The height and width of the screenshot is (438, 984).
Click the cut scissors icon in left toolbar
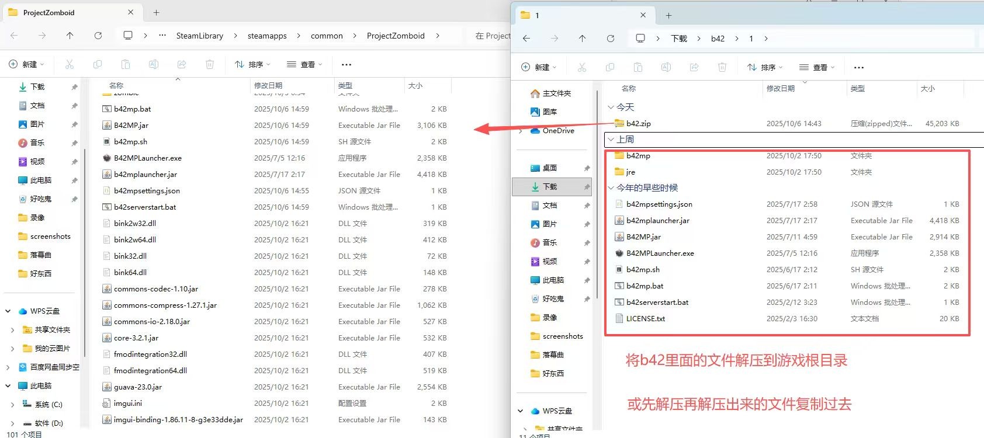[x=70, y=64]
